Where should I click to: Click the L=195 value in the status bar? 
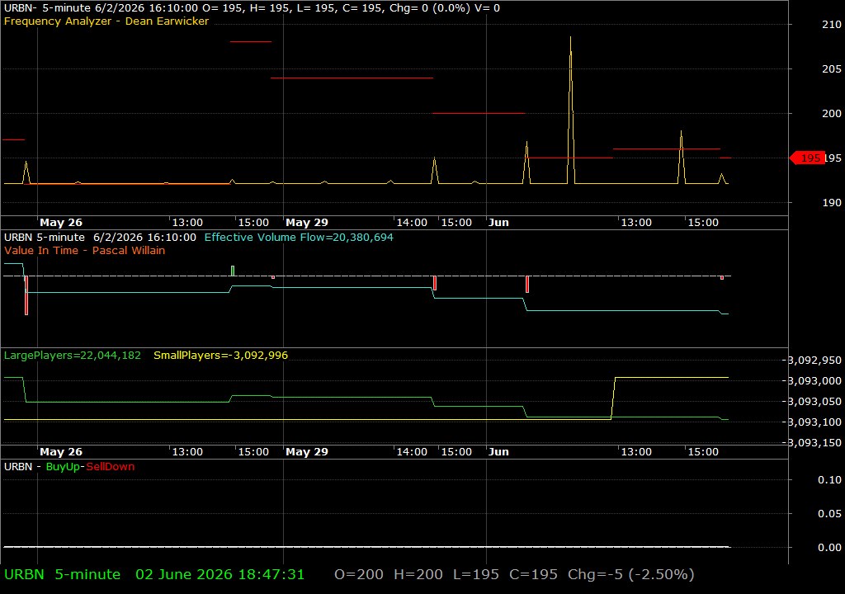click(476, 574)
